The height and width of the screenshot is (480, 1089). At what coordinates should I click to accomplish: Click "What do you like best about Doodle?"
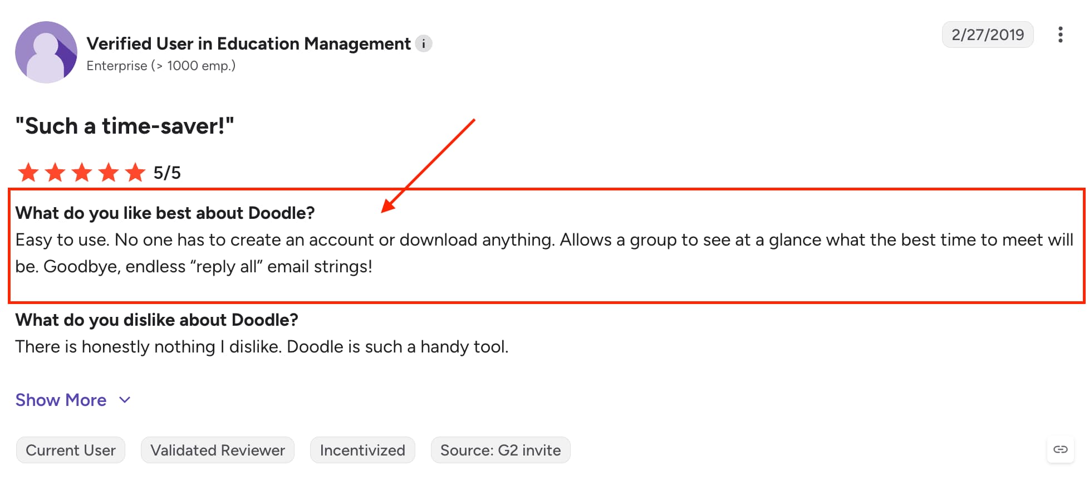point(165,213)
